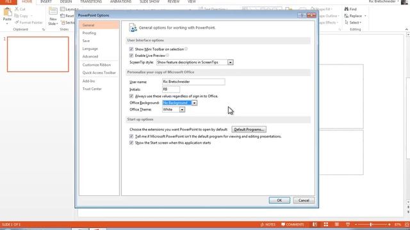This screenshot has height=230, width=410.
Task: Toggle the default program notification checkbox
Action: [x=131, y=136]
